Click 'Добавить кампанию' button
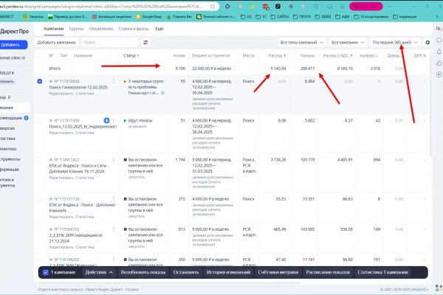Image resolution: width=443 pixels, height=295 pixels. click(x=57, y=42)
